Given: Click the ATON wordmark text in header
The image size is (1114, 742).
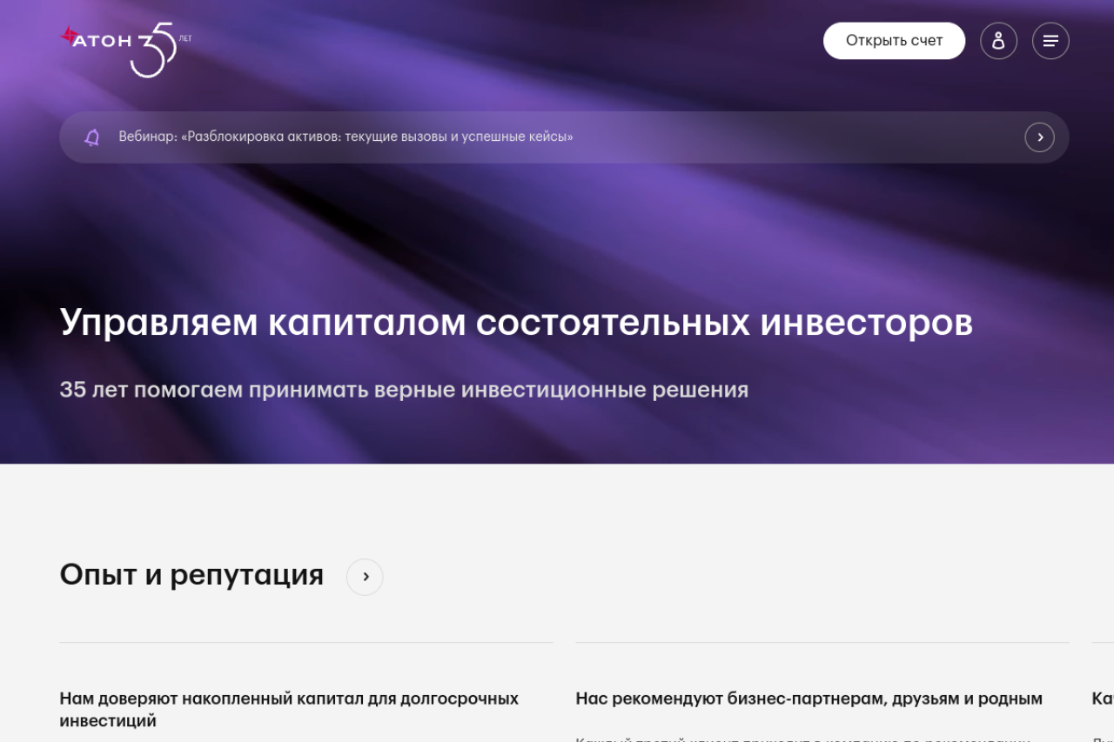Looking at the screenshot, I should (104, 42).
